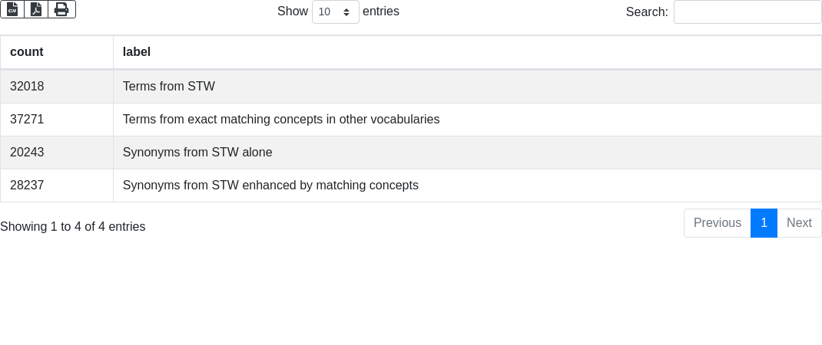
Task: Click Synonyms enhanced by matching concepts row
Action: [270, 186]
